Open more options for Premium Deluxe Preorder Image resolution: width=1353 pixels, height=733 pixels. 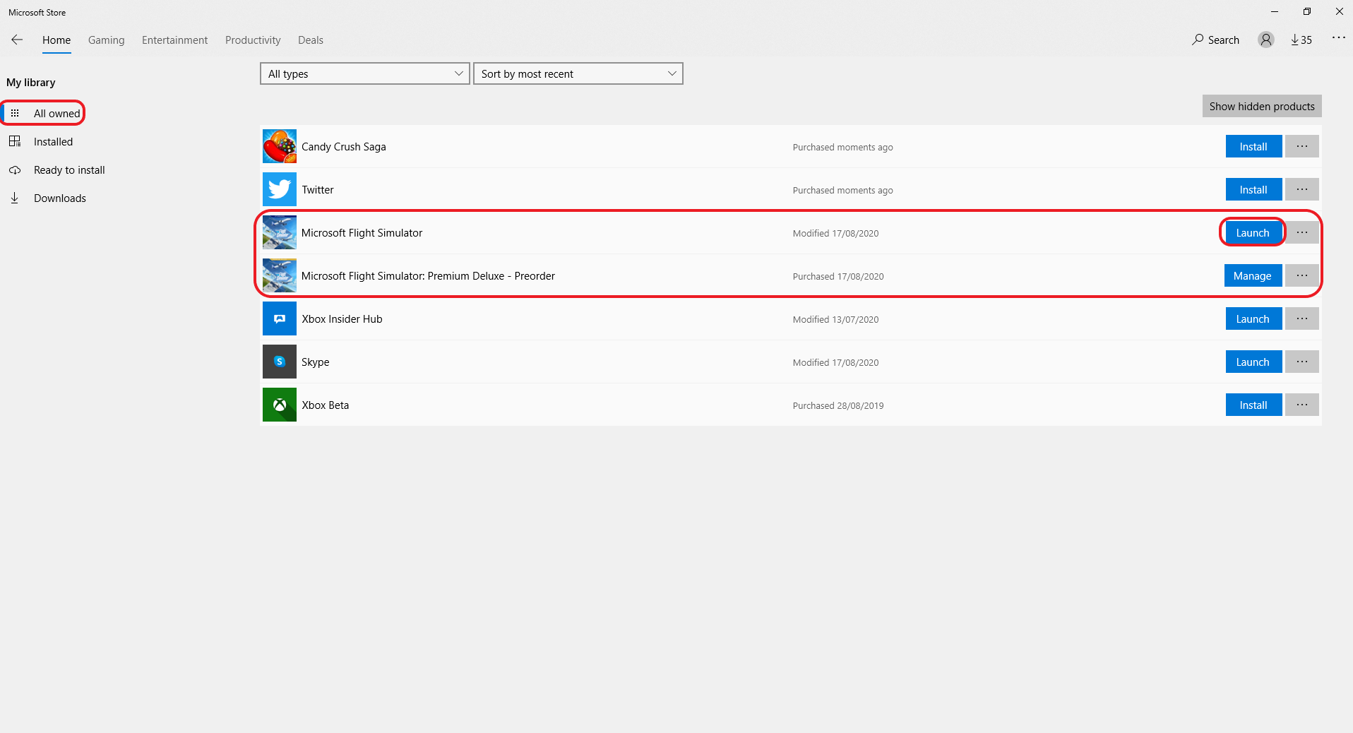coord(1302,276)
